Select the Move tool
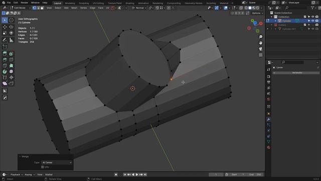Screen dimensions: 321x181 click(5, 27)
